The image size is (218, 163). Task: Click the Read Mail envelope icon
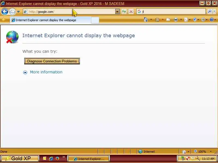point(168,20)
